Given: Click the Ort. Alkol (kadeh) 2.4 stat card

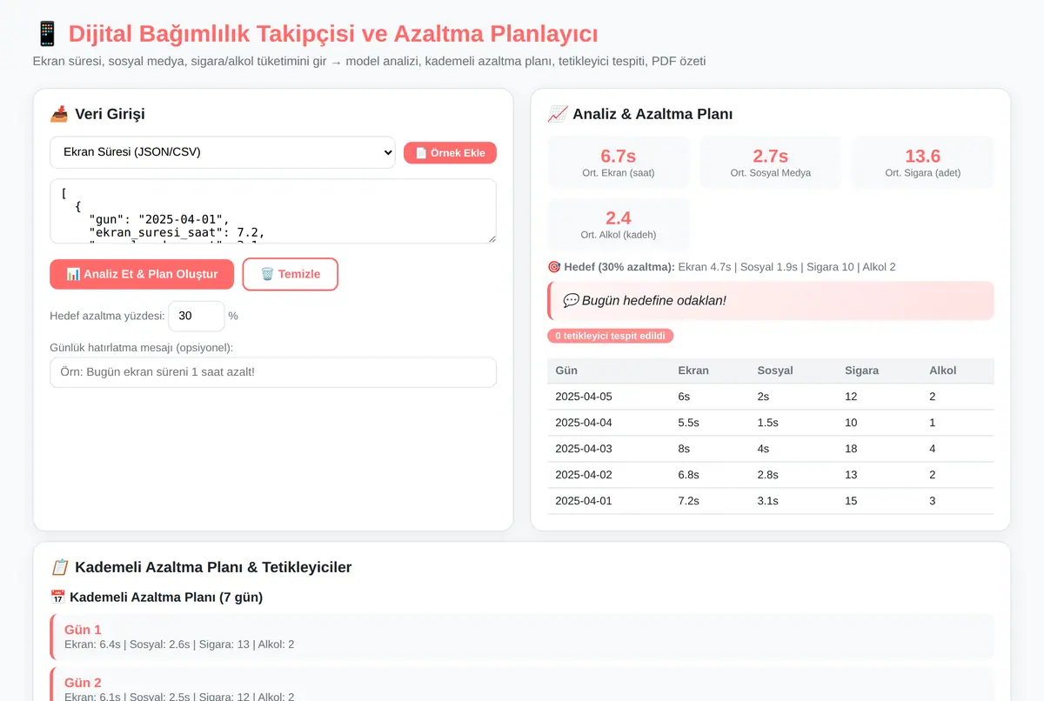Looking at the screenshot, I should 619,224.
